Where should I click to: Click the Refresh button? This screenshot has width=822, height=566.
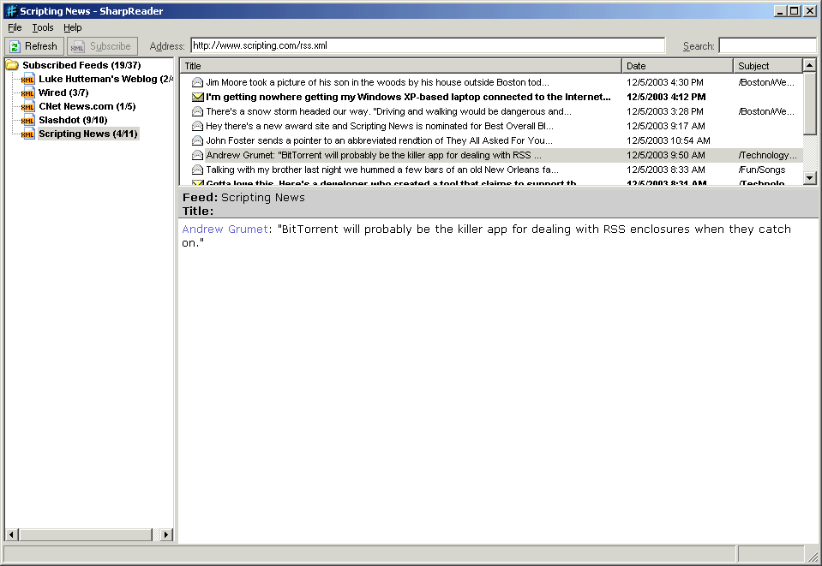click(x=34, y=46)
